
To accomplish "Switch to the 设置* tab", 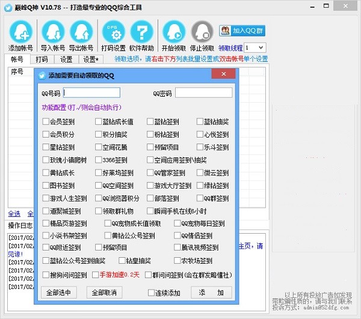I will click(x=91, y=59).
